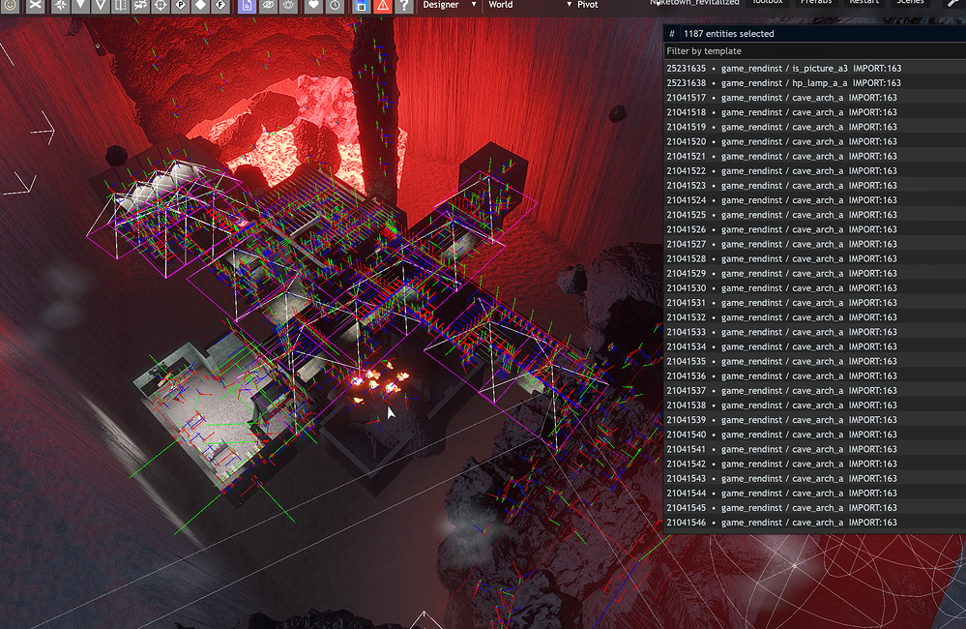Click the Filter by template input field

coord(814,51)
